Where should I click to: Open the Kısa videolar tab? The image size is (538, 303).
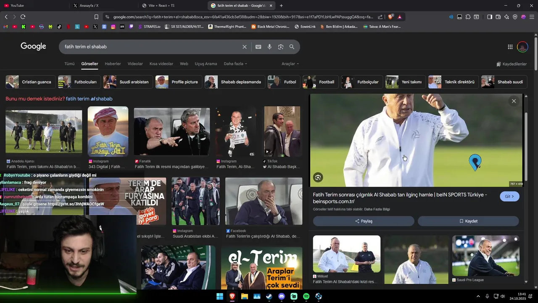161,64
